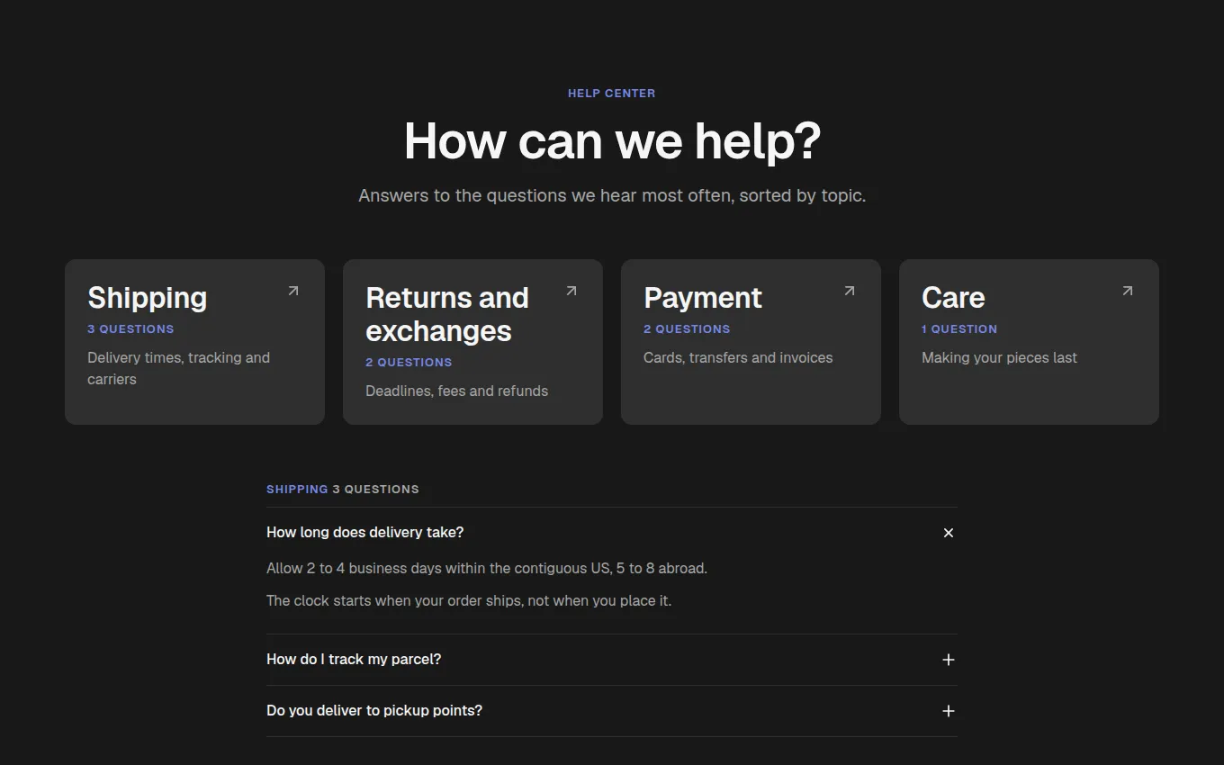Click the arrow icon on Shipping card
This screenshot has height=765, width=1224.
coord(293,291)
